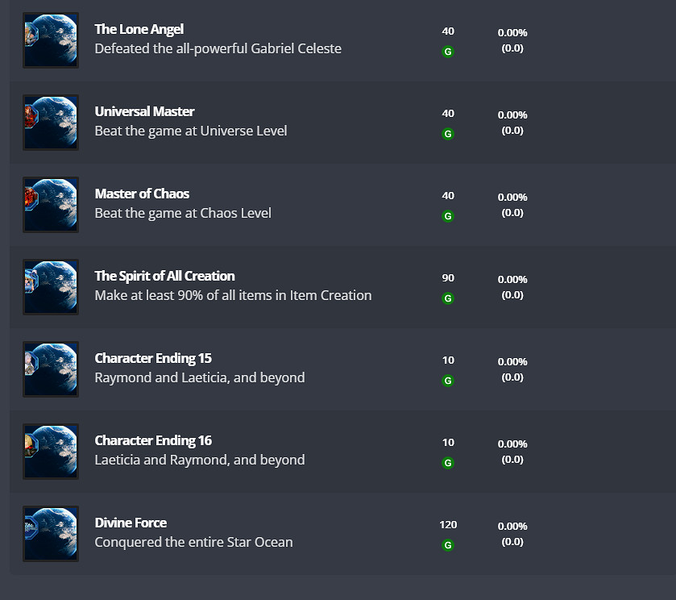Viewport: 676px width, 600px height.
Task: Open The Spirit of All Creation image
Action: pyautogui.click(x=51, y=287)
